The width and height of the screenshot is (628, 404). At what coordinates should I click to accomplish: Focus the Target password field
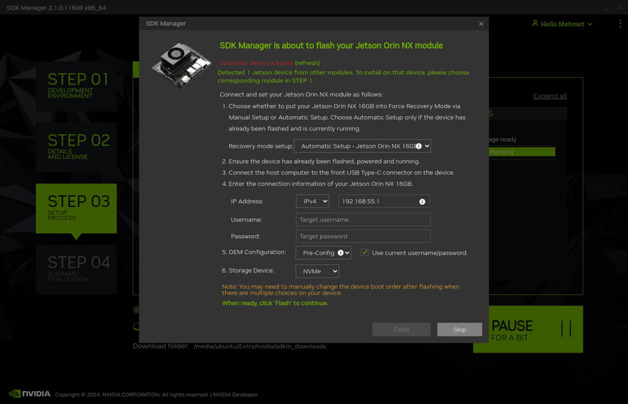[363, 236]
